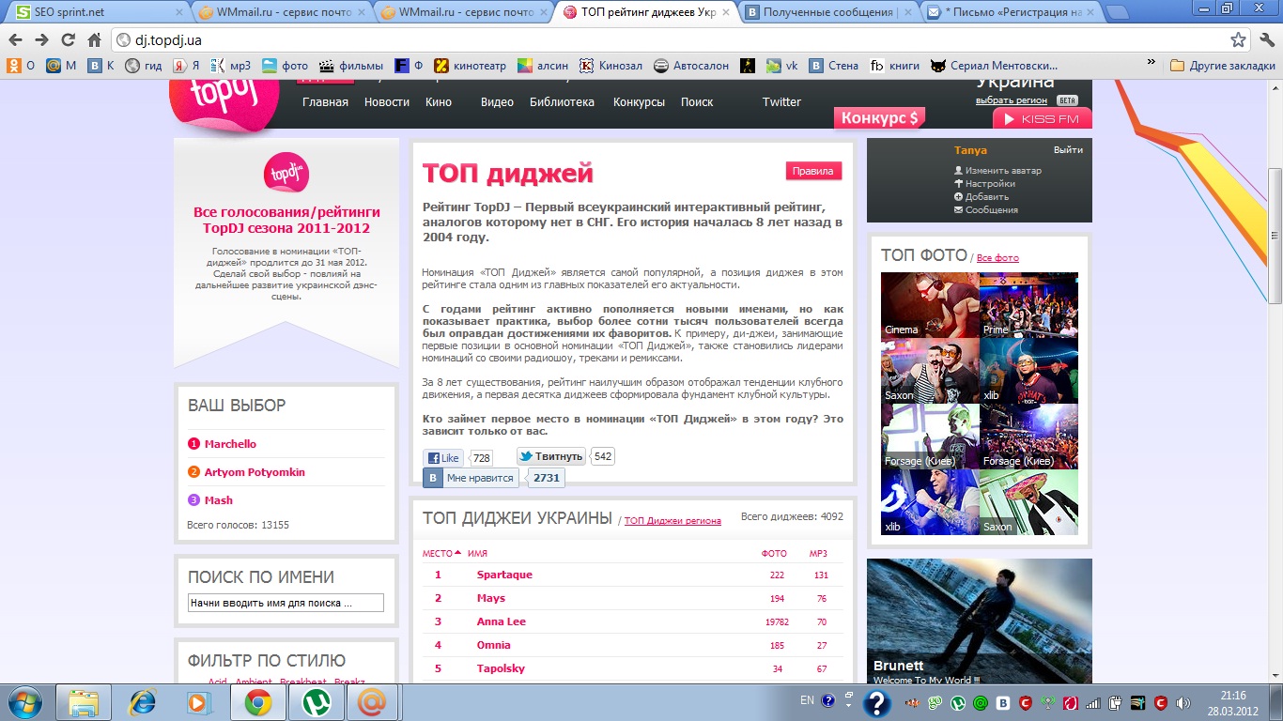Open Internet Explorer from taskbar
Image resolution: width=1283 pixels, height=721 pixels.
(142, 702)
